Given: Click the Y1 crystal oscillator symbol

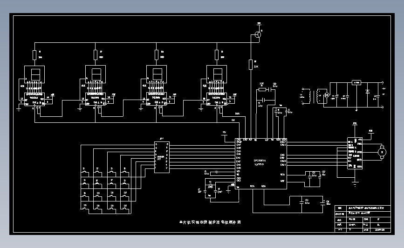Looking at the screenshot, I should point(211,185).
